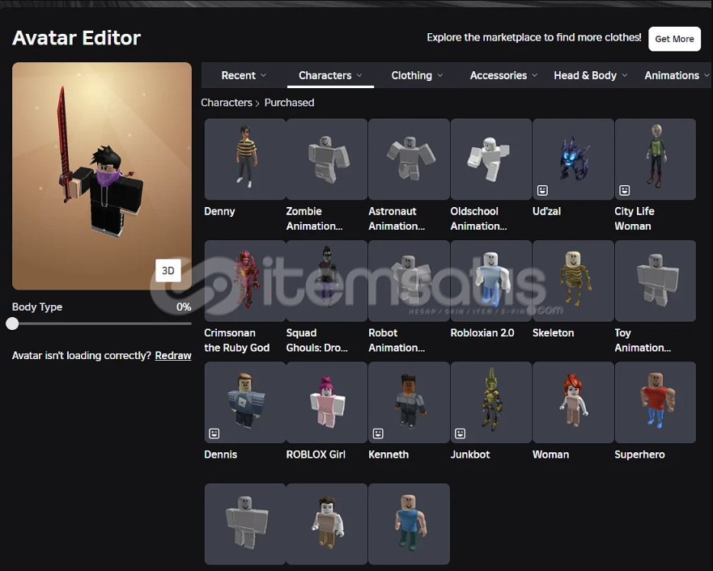
Task: Choose the Squad Ghouls character thumbnail
Action: click(x=327, y=281)
